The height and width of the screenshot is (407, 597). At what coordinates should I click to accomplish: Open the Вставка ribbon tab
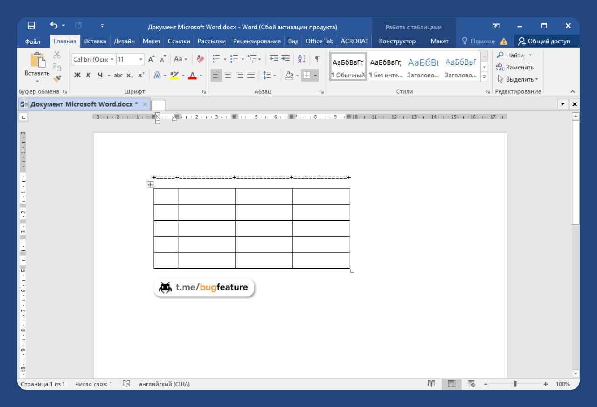tap(95, 41)
